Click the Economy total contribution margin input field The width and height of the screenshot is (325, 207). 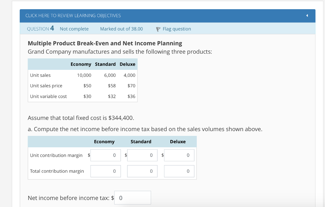pos(106,171)
